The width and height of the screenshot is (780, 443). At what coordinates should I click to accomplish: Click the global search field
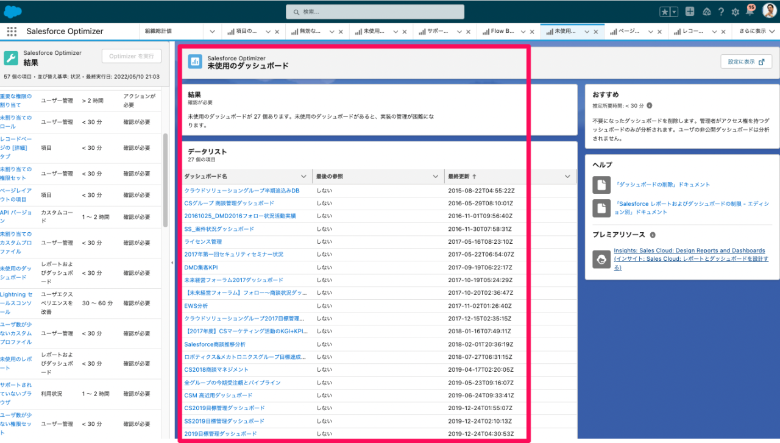[375, 12]
